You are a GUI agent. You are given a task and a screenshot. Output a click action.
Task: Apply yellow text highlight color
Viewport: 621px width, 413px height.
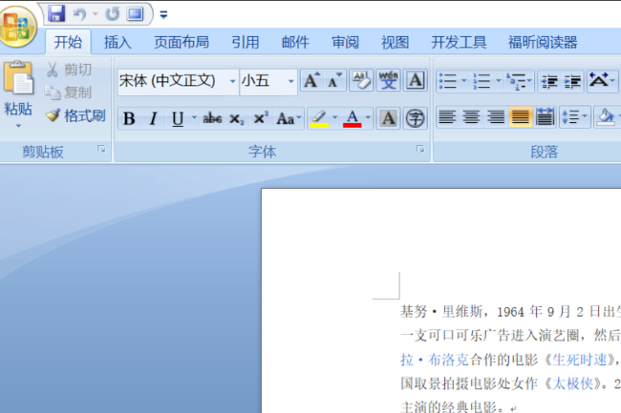pos(319,118)
